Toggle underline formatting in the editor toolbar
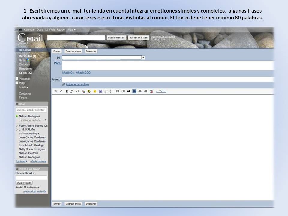Viewport: 288px width, 216px height. (67, 91)
